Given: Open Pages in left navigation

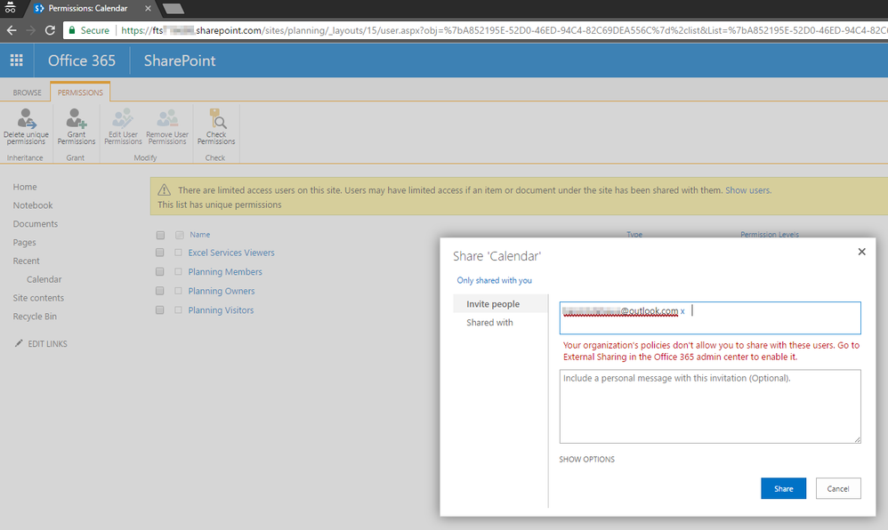Looking at the screenshot, I should click(x=24, y=243).
